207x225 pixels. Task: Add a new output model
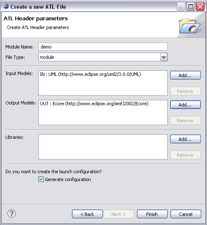185,105
